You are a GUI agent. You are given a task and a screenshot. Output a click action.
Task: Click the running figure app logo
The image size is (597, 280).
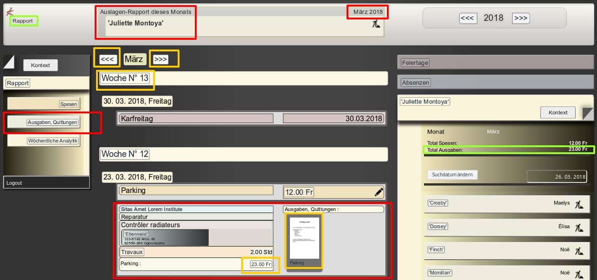click(x=10, y=11)
